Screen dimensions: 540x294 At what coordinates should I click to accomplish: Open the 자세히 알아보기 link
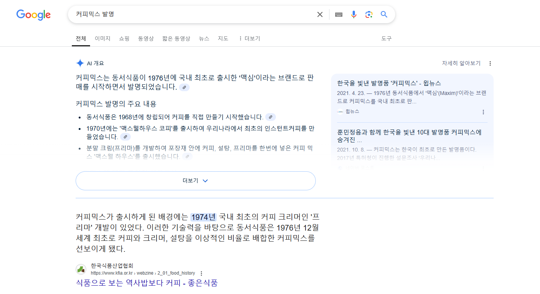461,63
